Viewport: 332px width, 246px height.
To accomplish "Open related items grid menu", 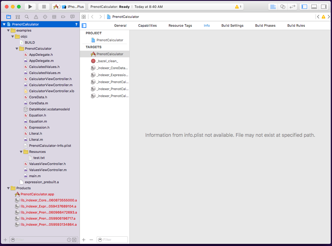I will pos(84,17).
